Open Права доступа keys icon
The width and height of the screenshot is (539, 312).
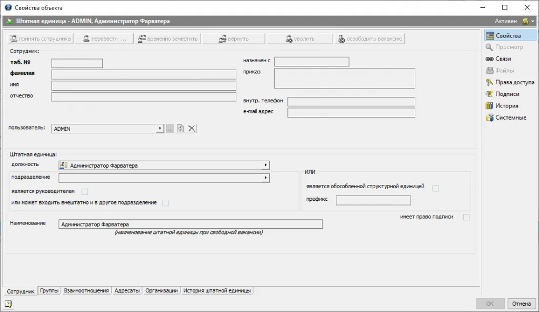489,82
